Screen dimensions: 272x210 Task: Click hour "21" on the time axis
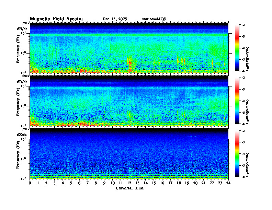[x=203, y=183]
